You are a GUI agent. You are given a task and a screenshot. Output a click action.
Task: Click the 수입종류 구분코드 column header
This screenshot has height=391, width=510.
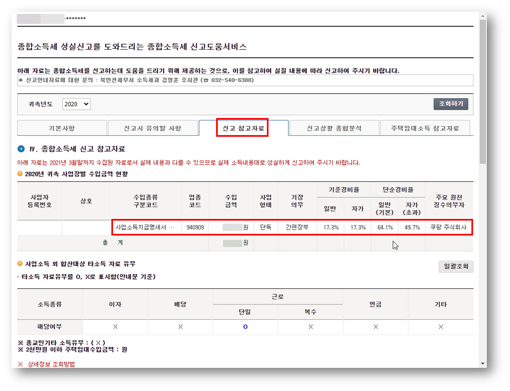146,201
